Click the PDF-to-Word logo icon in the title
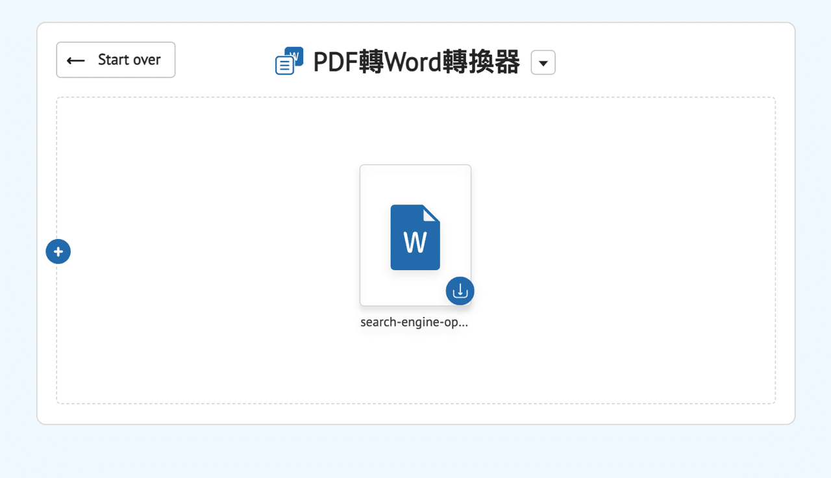The height and width of the screenshot is (478, 831). pyautogui.click(x=290, y=61)
